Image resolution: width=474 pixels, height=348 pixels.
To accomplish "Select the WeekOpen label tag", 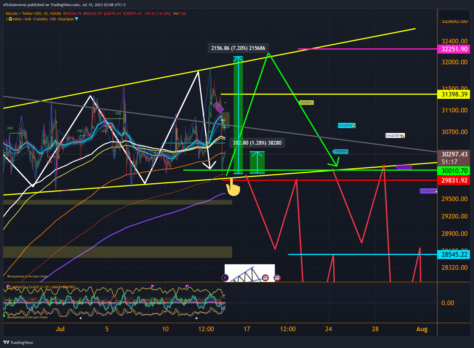I will (340, 151).
